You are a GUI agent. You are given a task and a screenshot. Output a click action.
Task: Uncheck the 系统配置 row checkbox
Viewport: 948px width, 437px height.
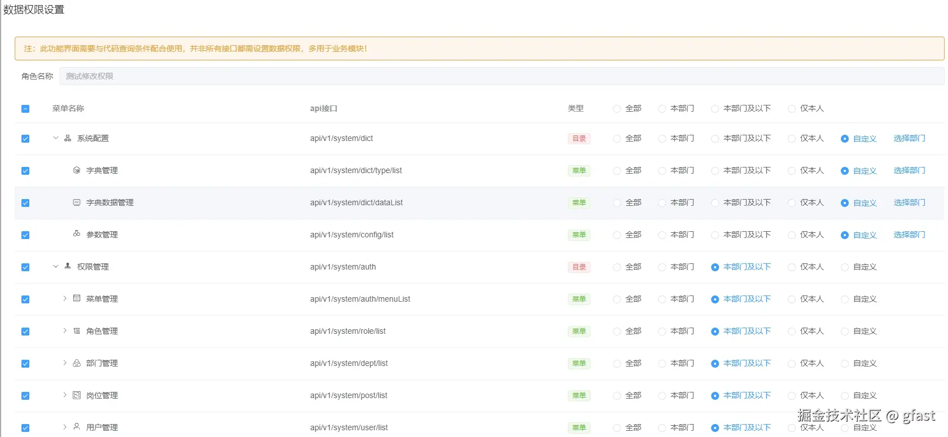[x=25, y=139]
